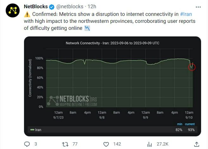Open the NetBlocks profile avatar
Image resolution: width=208 pixels, height=149 pixels.
13,10
